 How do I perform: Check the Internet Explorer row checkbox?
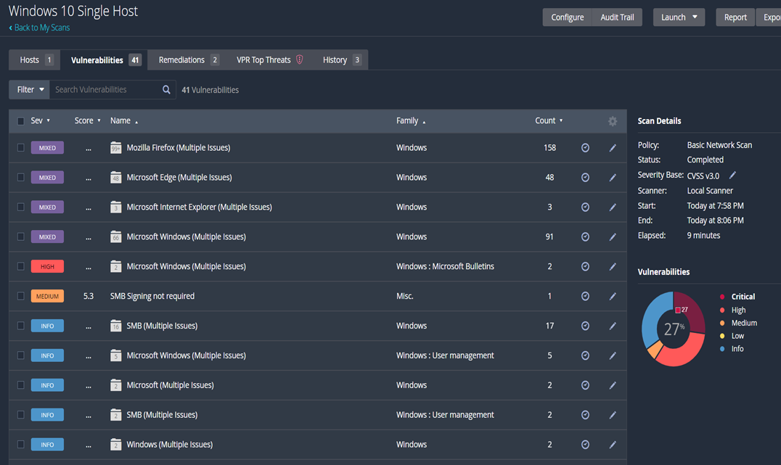pyautogui.click(x=20, y=207)
